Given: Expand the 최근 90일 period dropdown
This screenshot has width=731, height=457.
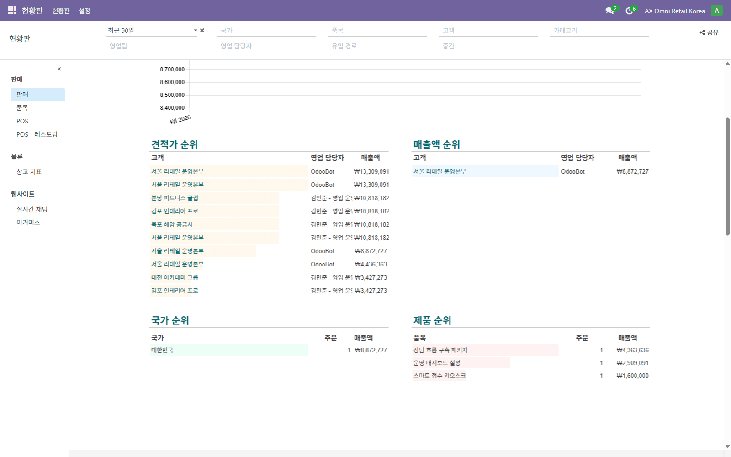Looking at the screenshot, I should point(196,31).
